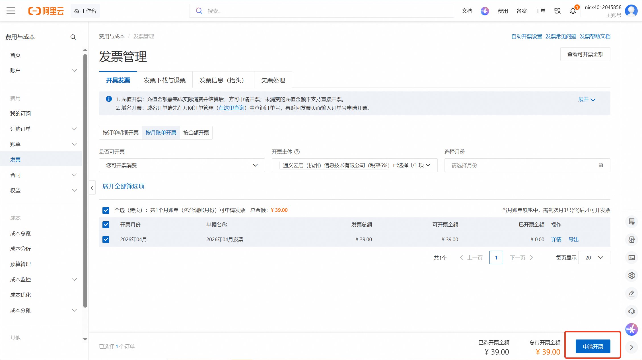642x360 pixels.
Task: Click the Aliyun logo
Action: [x=46, y=11]
